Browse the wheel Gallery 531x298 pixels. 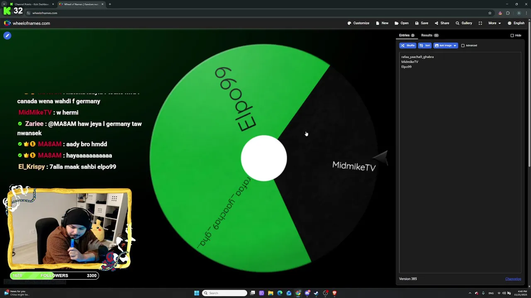[x=464, y=23]
